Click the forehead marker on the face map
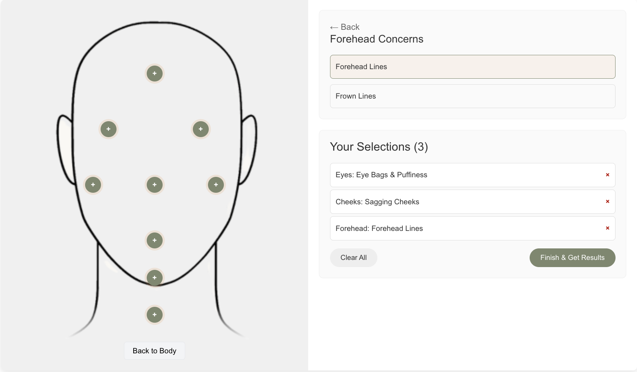This screenshot has width=637, height=372. point(155,73)
